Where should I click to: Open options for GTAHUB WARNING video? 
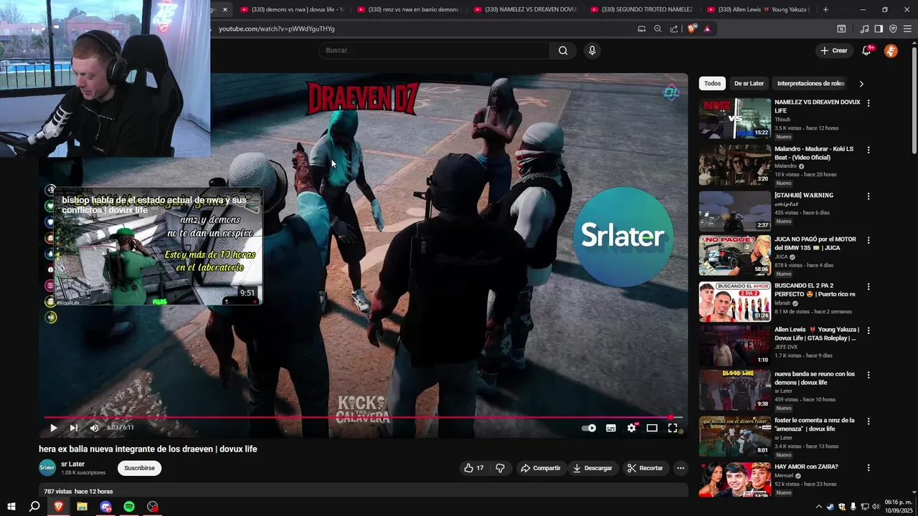point(869,196)
